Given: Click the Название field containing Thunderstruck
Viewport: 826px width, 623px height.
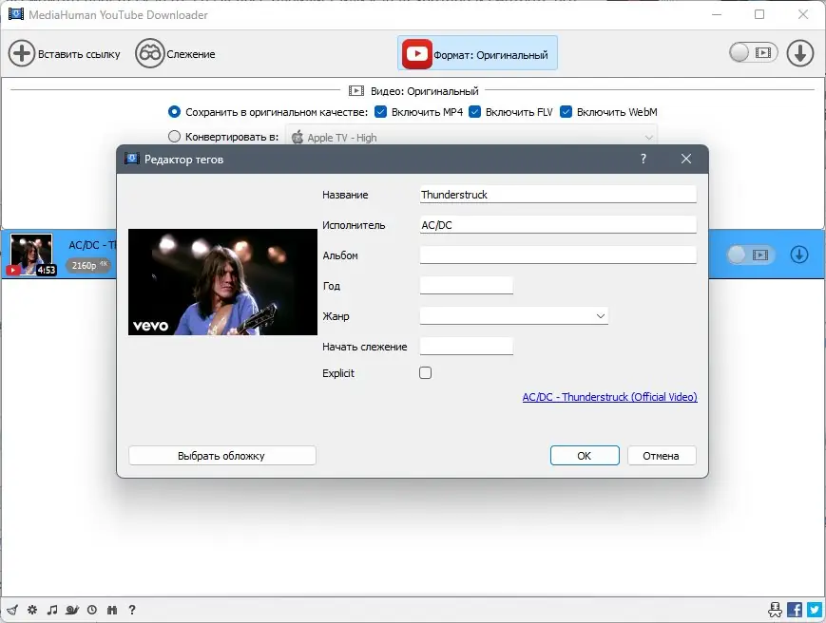Looking at the screenshot, I should (x=558, y=194).
